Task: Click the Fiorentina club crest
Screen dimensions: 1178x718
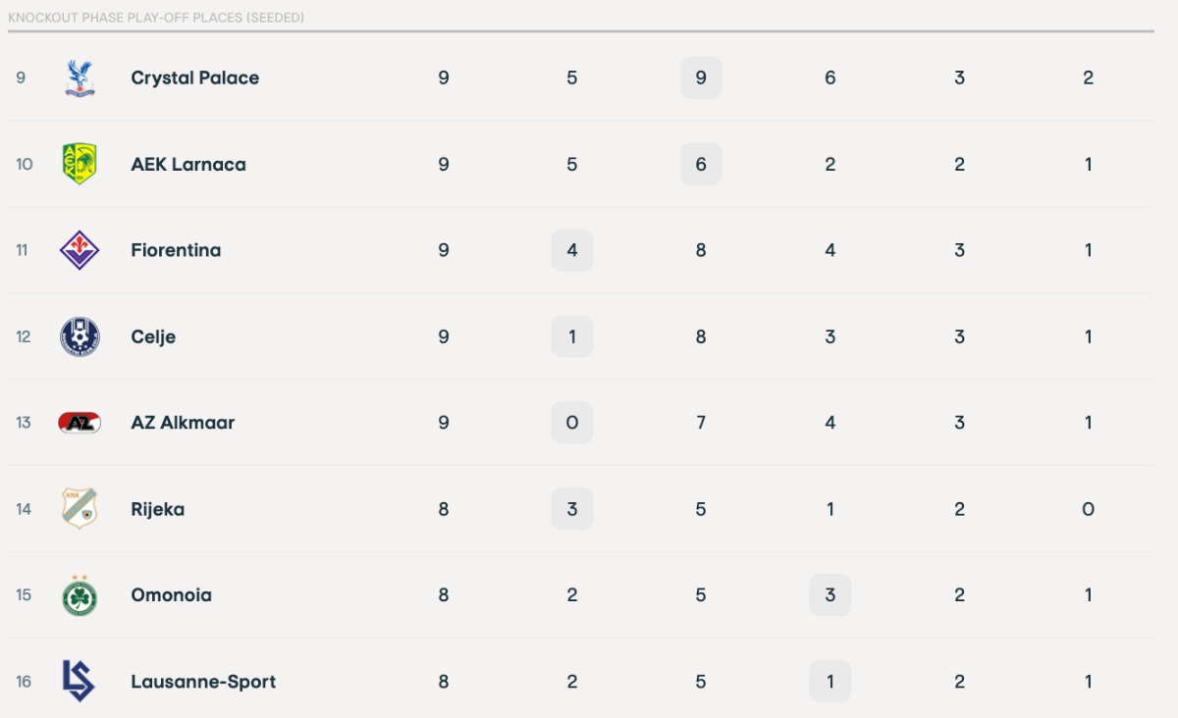Action: coord(80,250)
